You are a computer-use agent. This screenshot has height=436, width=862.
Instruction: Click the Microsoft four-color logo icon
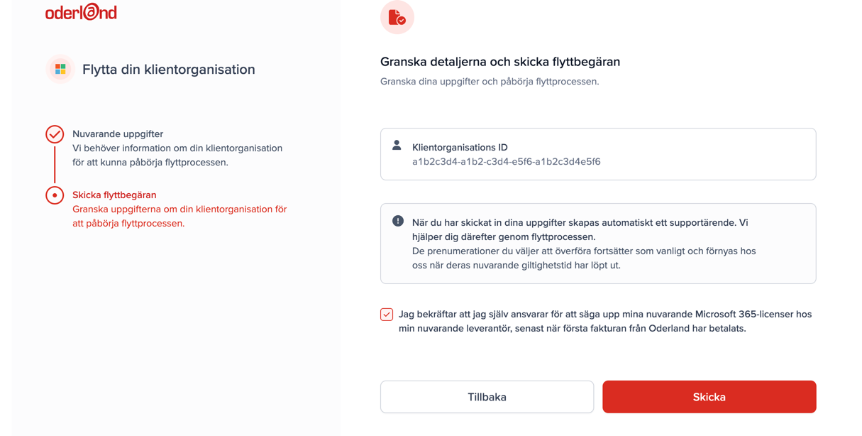point(60,69)
